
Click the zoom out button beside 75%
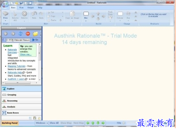pos(124,123)
